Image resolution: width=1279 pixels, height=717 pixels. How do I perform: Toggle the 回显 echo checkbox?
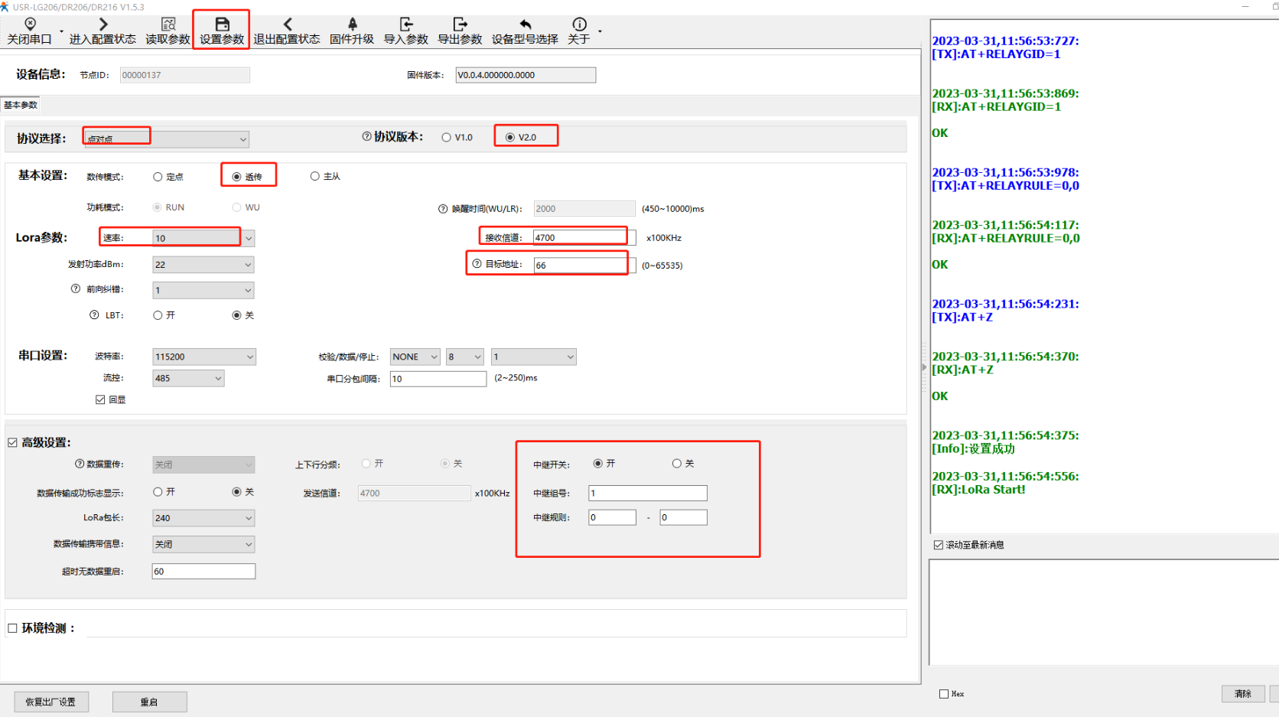[x=100, y=399]
